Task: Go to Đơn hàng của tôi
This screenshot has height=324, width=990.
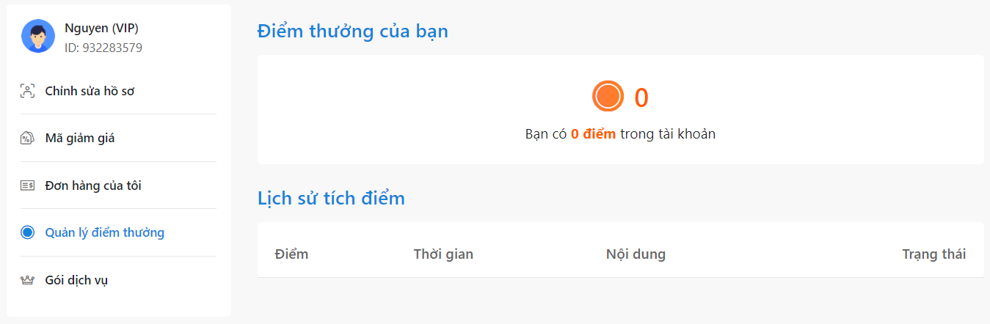Action: tap(93, 185)
